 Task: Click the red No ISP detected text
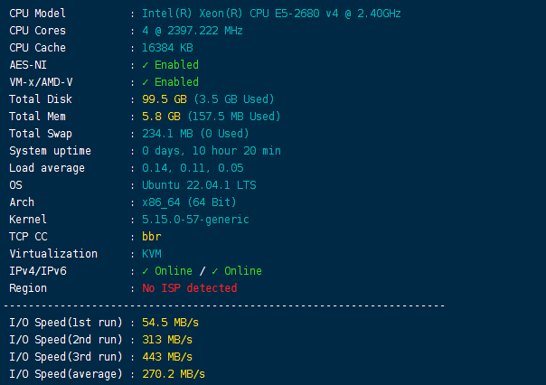tap(190, 288)
